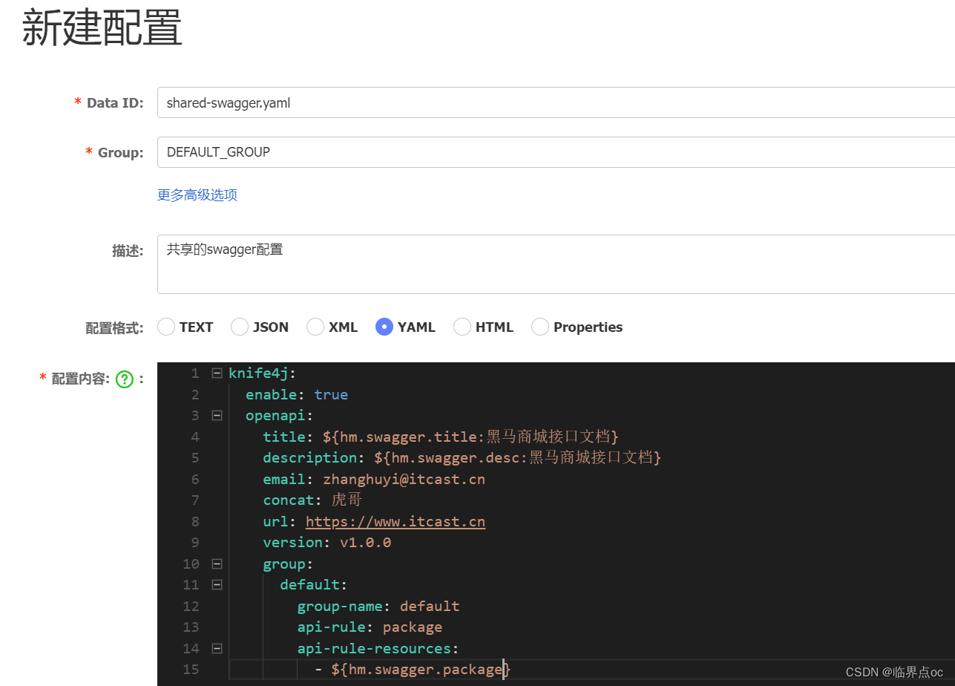Select the TEXT format radio button
This screenshot has width=955, height=686.
(166, 327)
